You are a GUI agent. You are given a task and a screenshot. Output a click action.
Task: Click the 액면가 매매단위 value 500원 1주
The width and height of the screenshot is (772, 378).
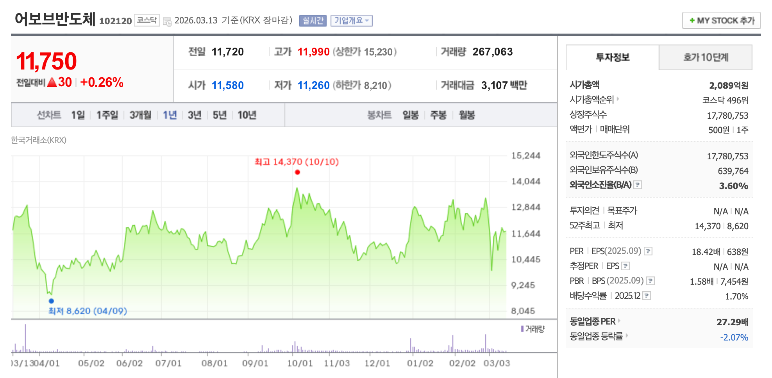coord(728,130)
